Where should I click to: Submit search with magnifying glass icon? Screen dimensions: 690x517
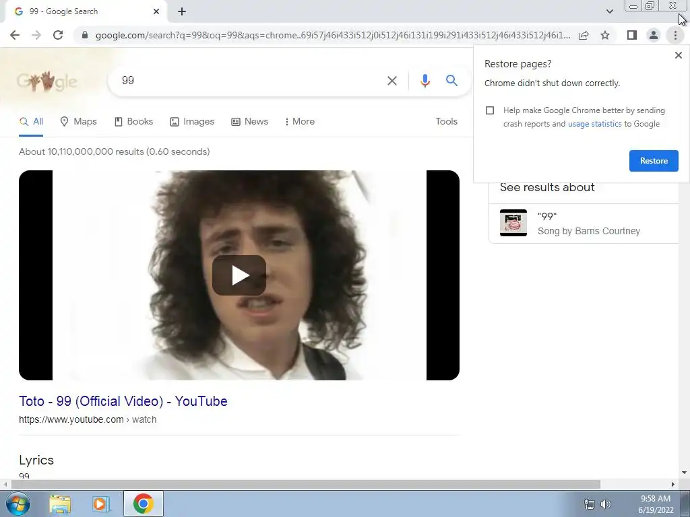[x=451, y=81]
